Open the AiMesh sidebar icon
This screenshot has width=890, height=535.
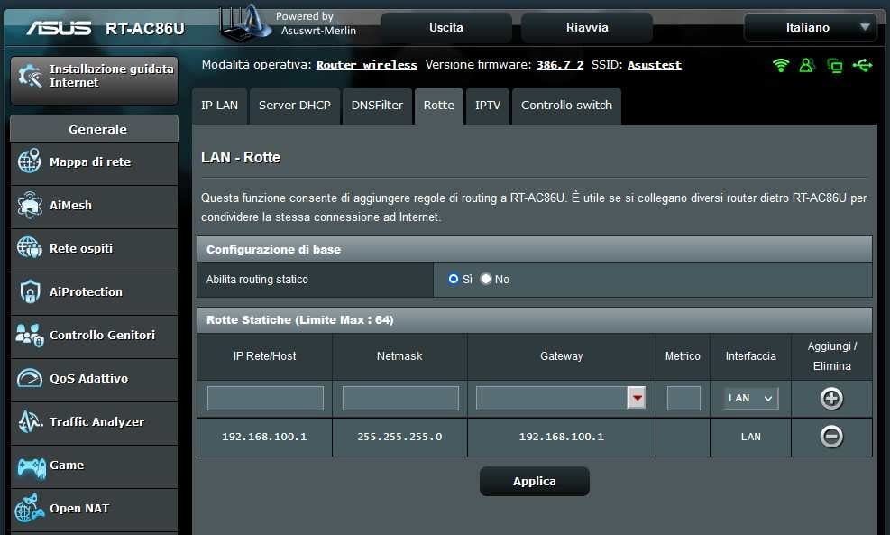(30, 206)
